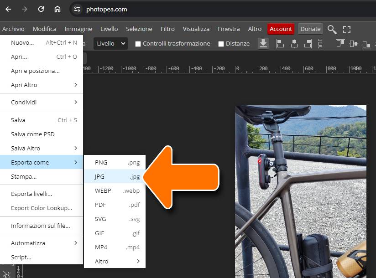Align vertical centers icon

pyautogui.click(x=354, y=44)
